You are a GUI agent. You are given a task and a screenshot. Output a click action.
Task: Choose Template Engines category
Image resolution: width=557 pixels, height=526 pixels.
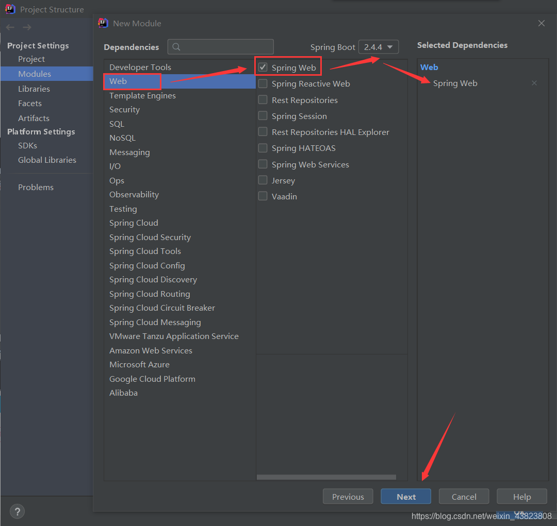click(180, 95)
